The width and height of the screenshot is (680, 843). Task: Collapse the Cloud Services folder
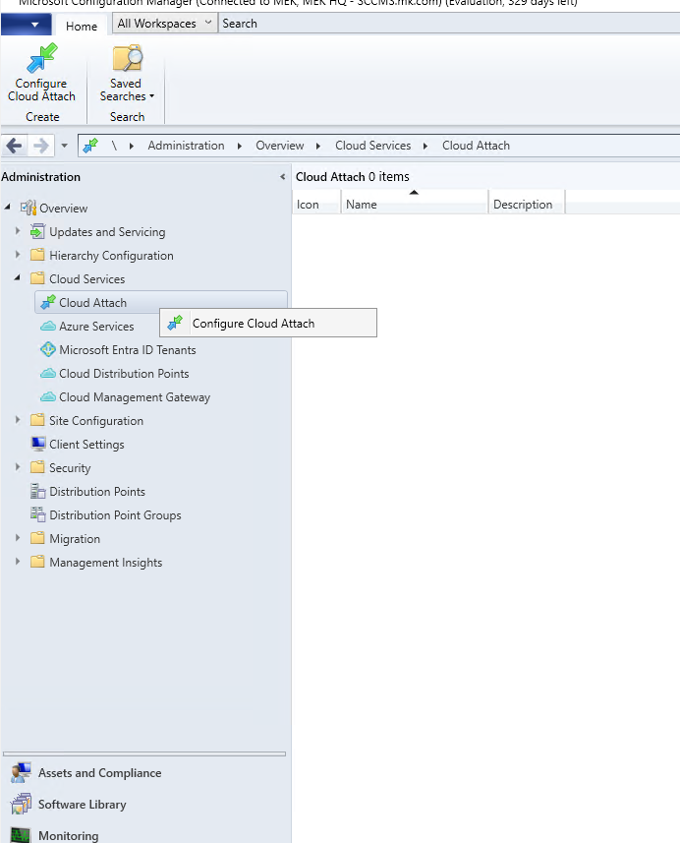(x=18, y=279)
